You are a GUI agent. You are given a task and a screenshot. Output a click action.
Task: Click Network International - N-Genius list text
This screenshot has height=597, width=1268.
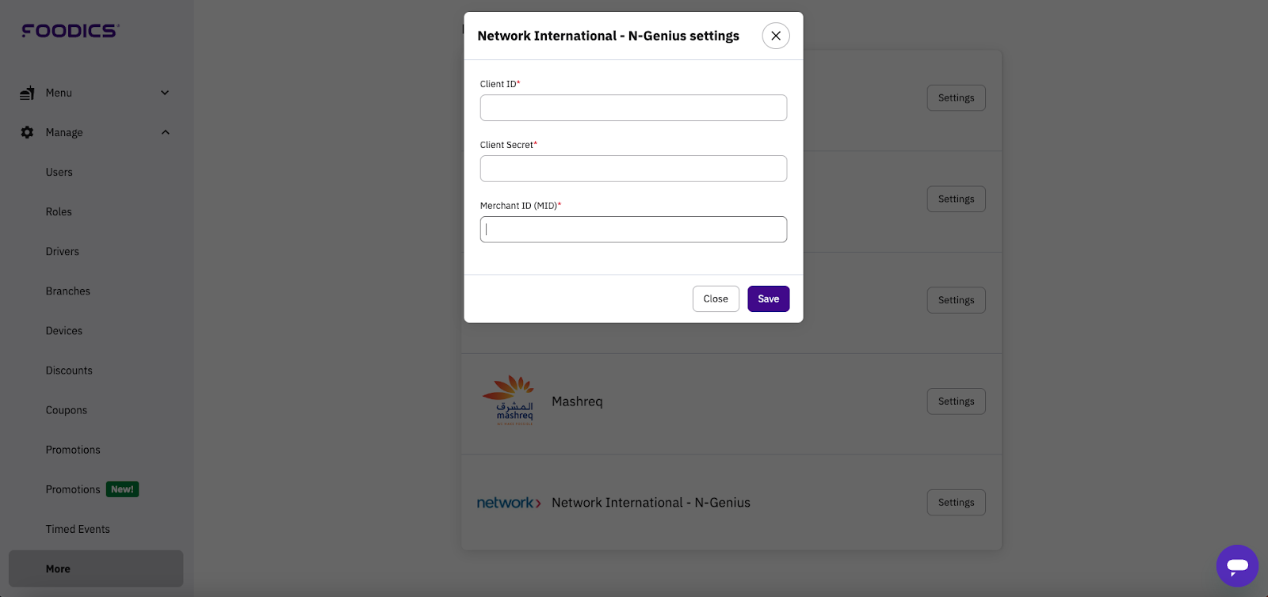coord(651,503)
